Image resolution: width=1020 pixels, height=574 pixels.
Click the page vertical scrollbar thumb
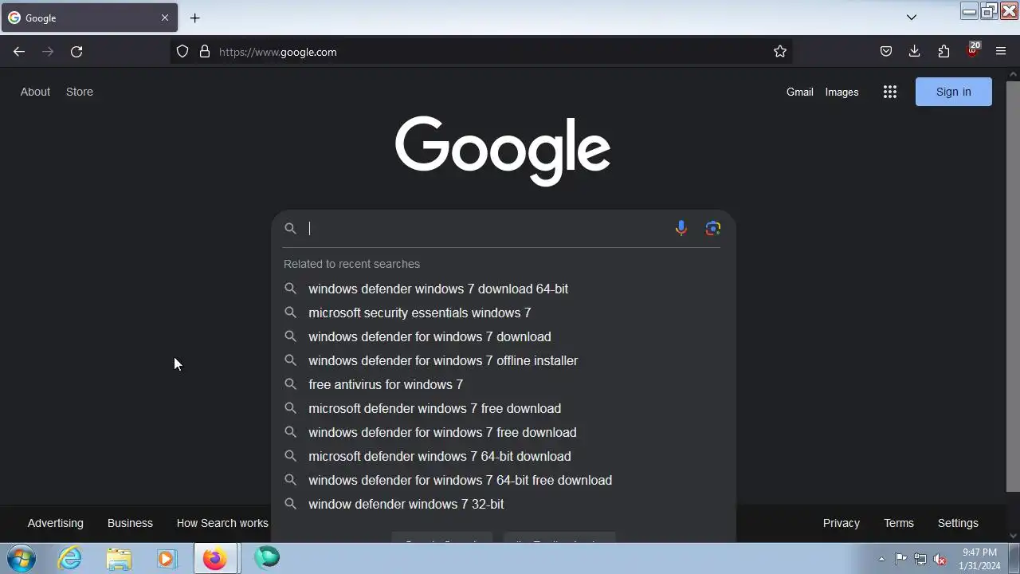tap(1013, 285)
